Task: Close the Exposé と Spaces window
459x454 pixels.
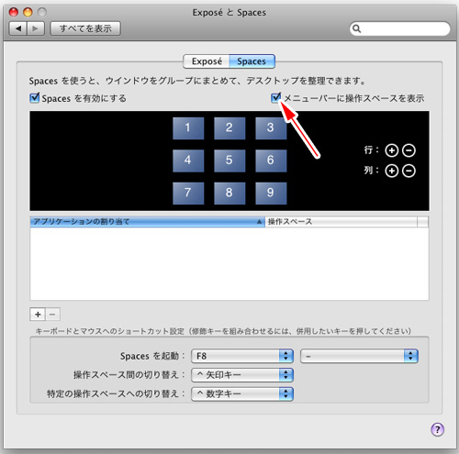Action: click(14, 12)
